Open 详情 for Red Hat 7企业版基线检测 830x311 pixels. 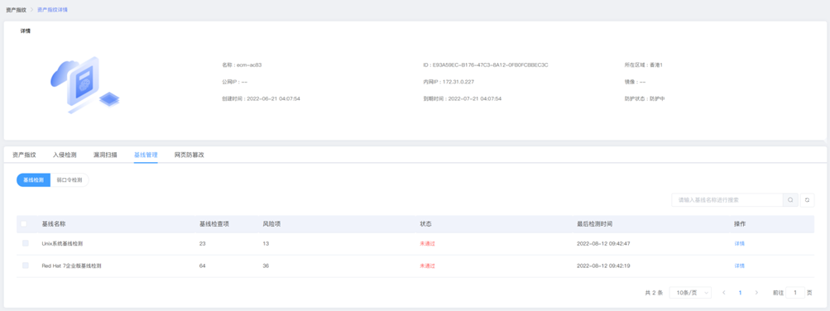tap(740, 266)
